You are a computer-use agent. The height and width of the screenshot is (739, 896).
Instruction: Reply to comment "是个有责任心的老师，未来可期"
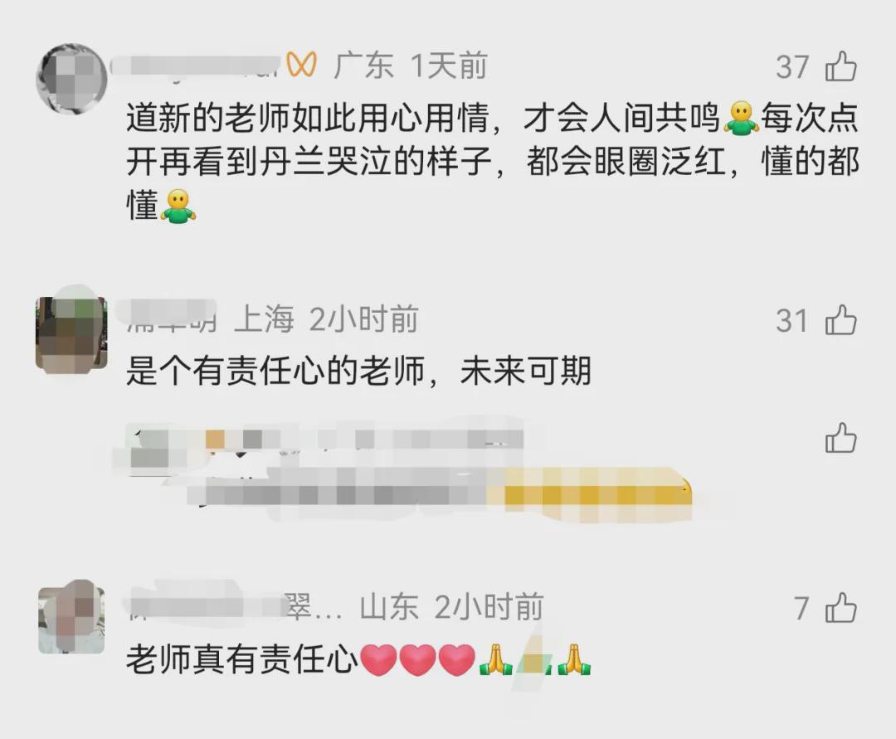pos(358,372)
